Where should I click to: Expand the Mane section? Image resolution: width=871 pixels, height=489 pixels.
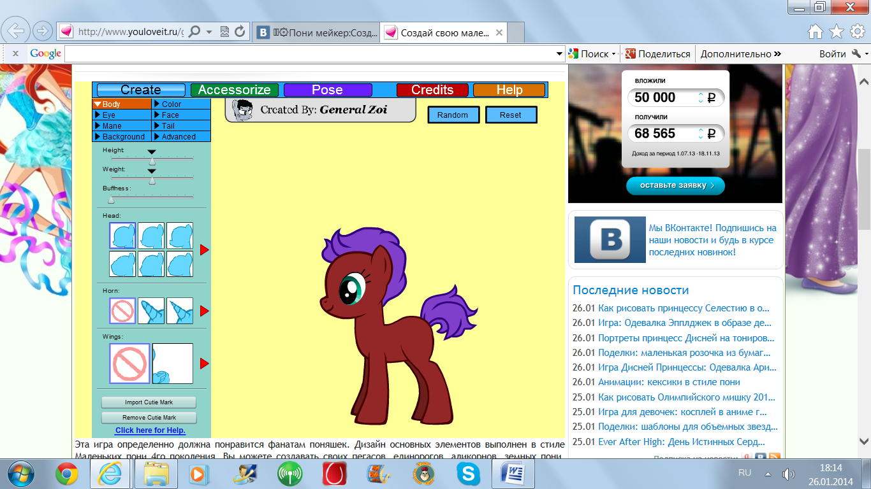(x=122, y=125)
